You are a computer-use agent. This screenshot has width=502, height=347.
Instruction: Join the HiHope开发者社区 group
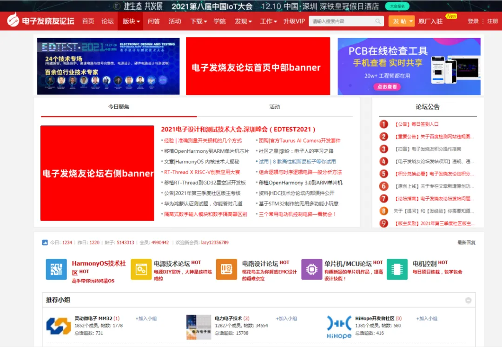coord(426,319)
